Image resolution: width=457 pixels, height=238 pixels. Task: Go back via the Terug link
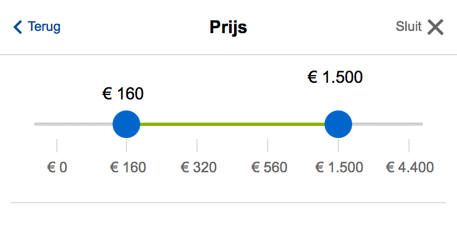pyautogui.click(x=44, y=27)
